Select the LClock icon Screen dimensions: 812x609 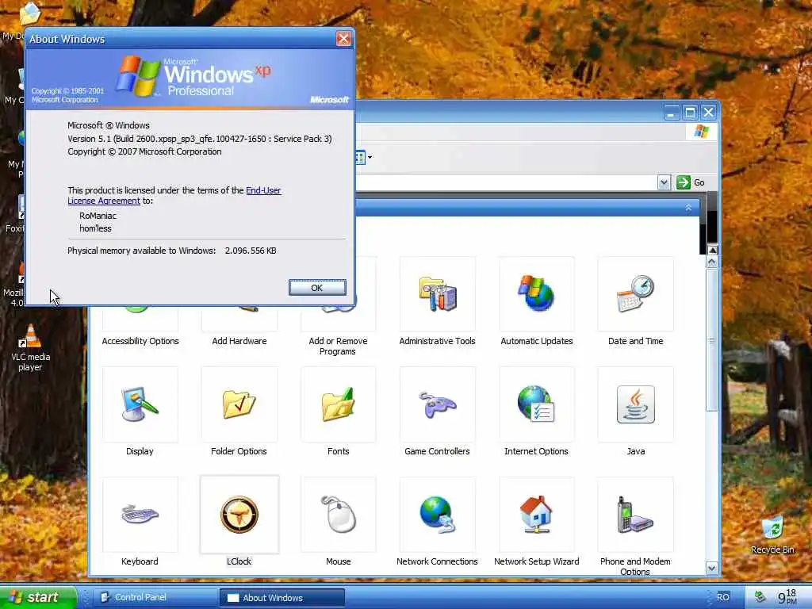tap(239, 515)
